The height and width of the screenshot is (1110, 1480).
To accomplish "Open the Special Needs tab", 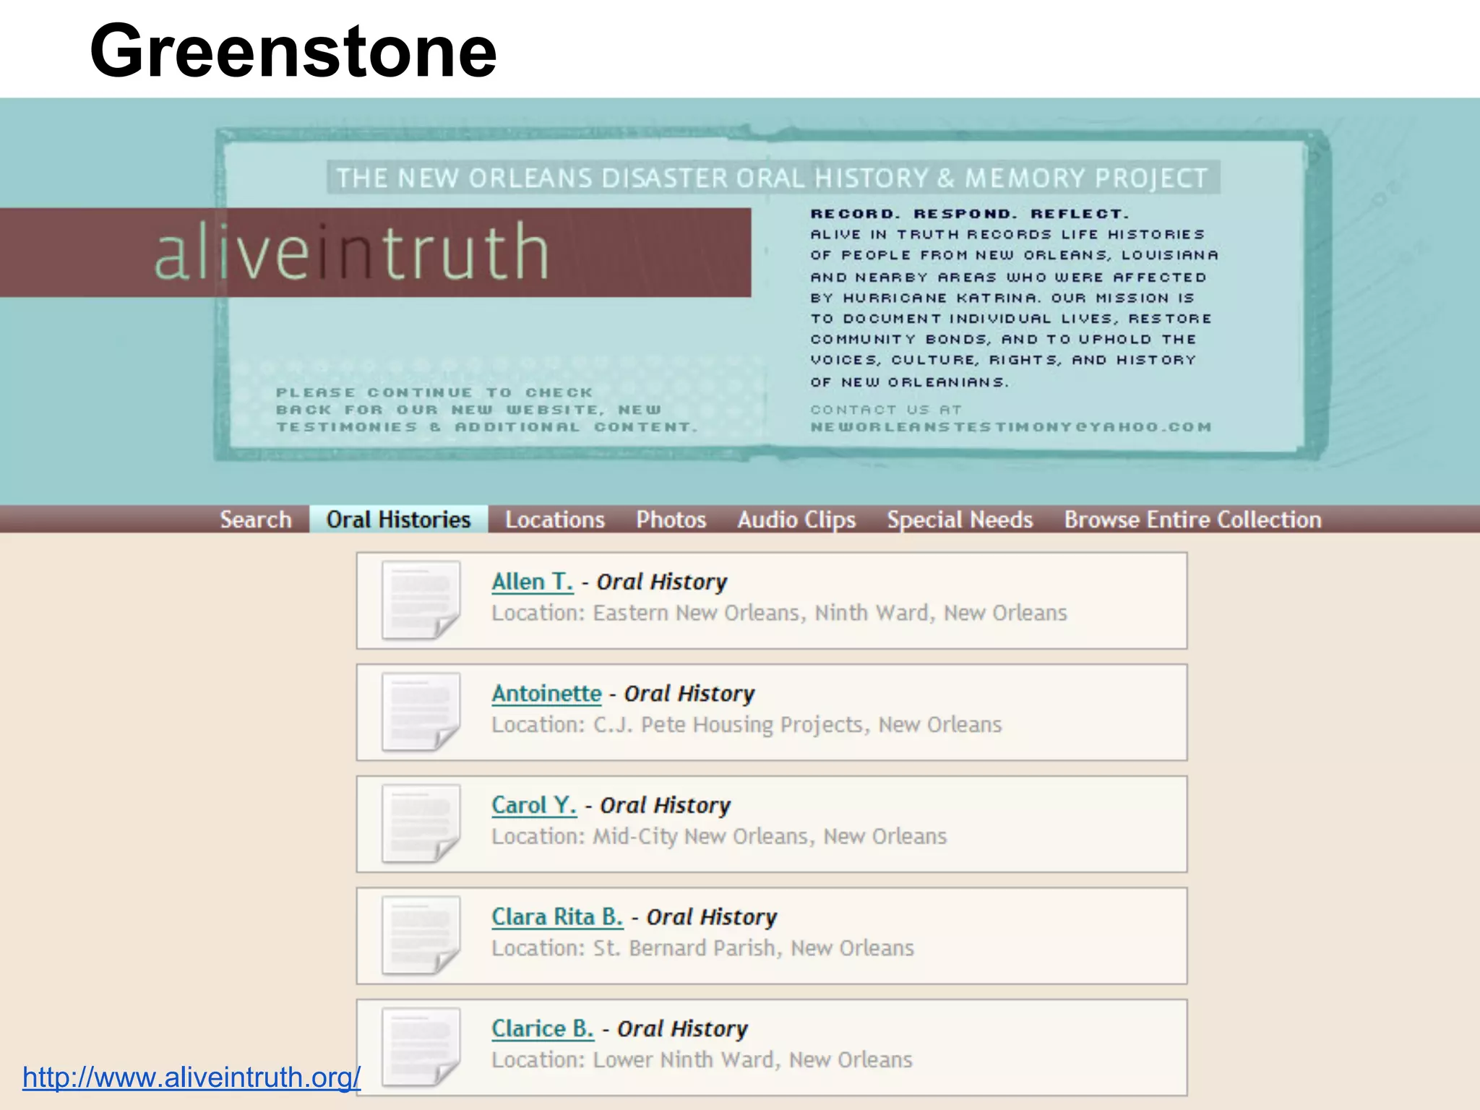I will [960, 520].
